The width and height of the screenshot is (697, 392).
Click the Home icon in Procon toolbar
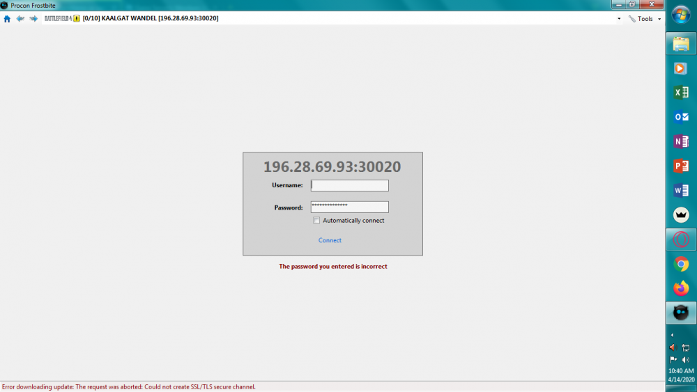point(7,19)
